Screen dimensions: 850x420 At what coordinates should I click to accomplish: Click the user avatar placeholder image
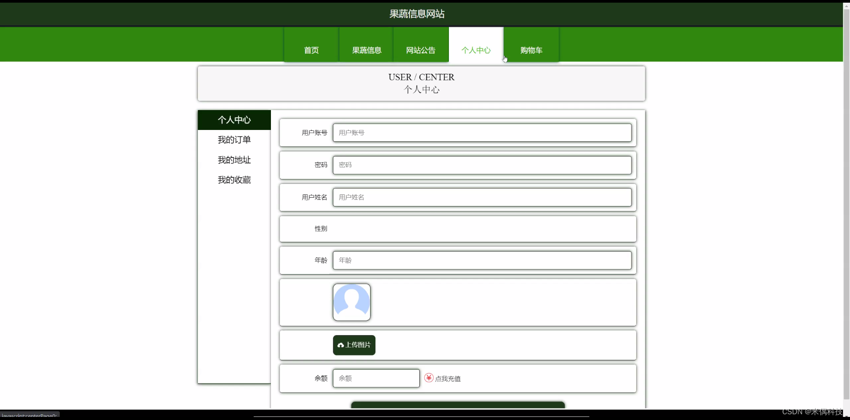(x=352, y=302)
